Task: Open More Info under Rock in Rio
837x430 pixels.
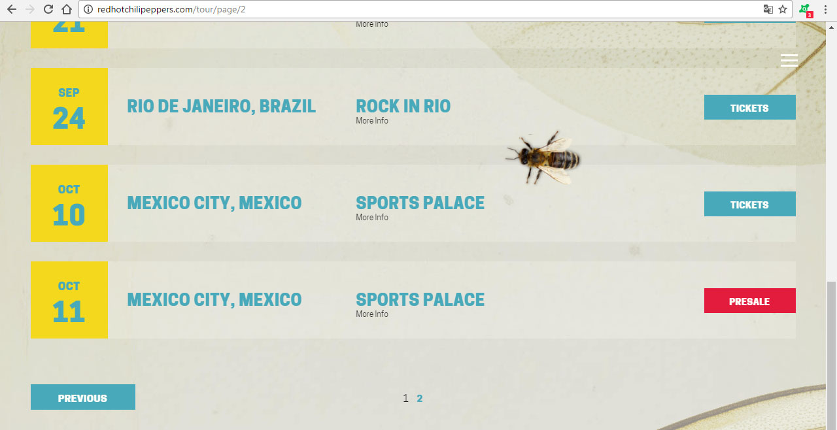Action: [372, 121]
